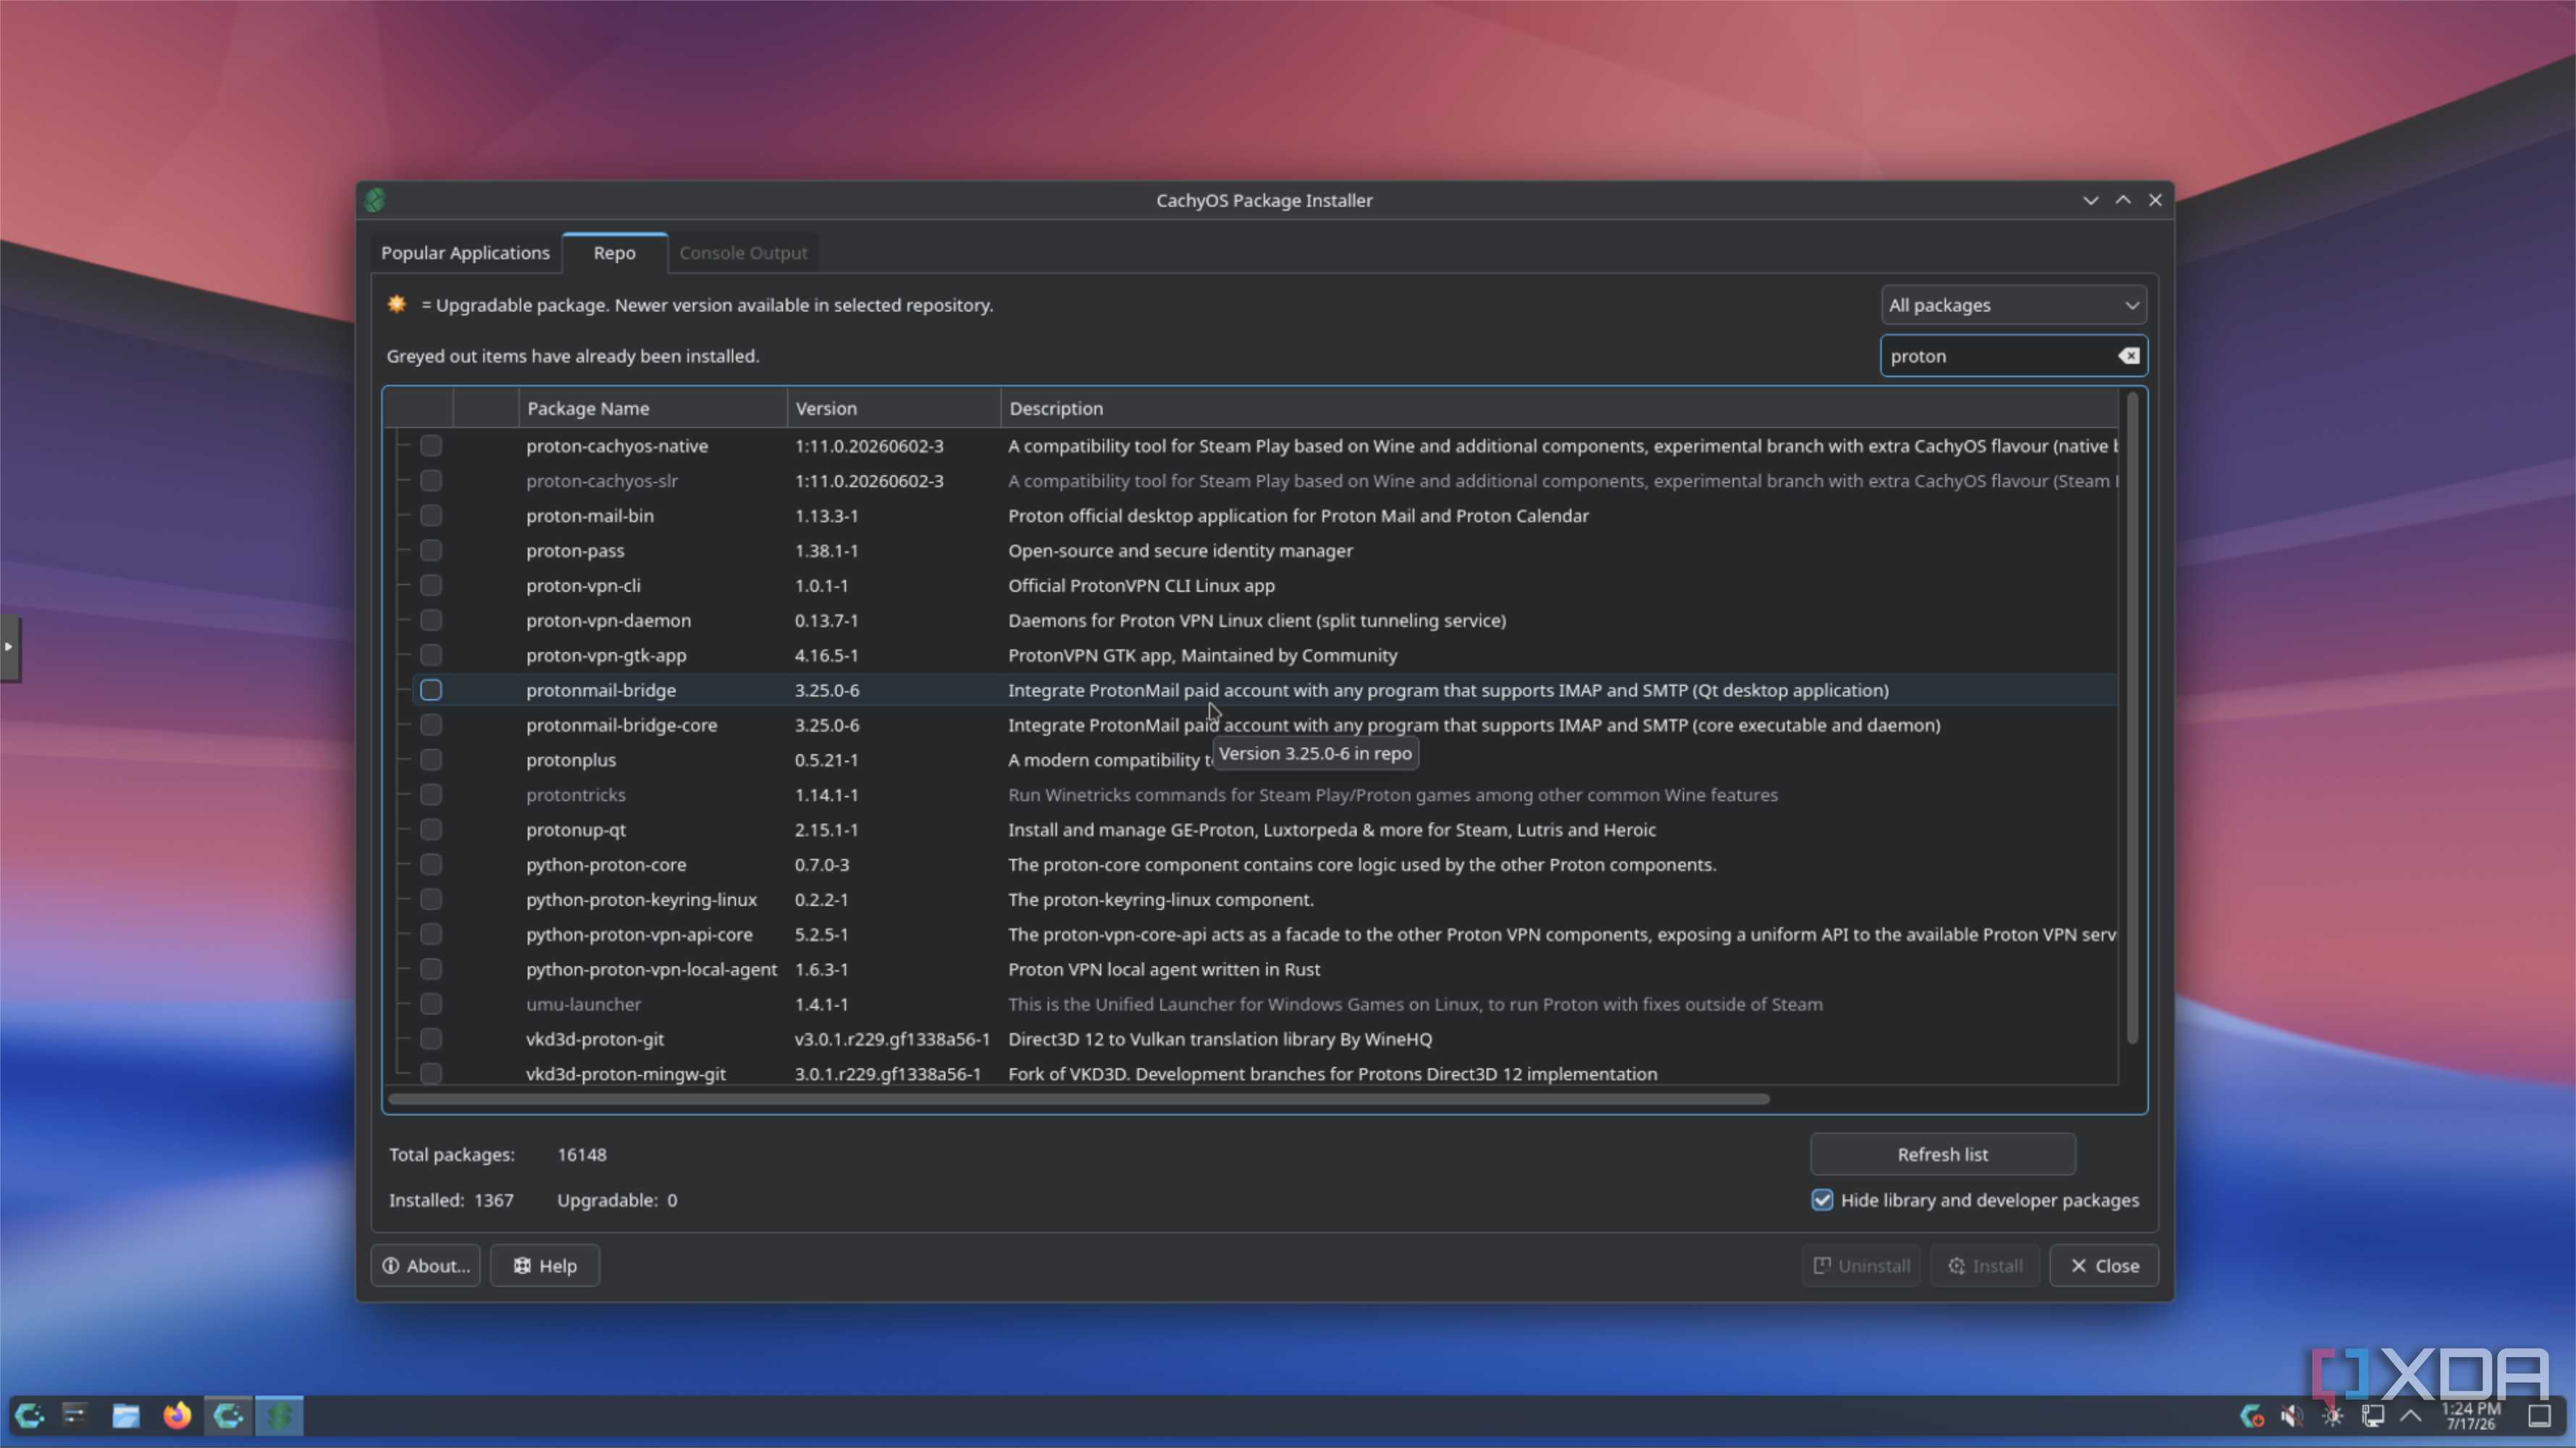
Task: Open CachyOS Hello taskbar entry
Action: (x=228, y=1415)
